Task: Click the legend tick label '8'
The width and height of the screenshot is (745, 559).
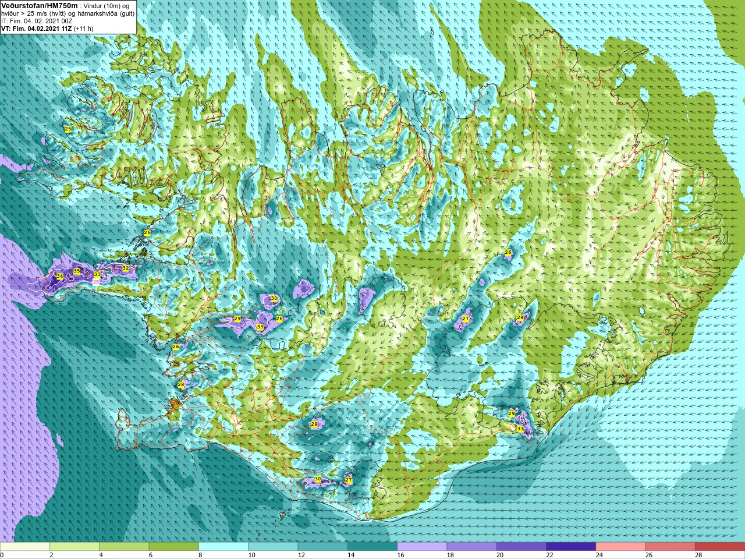Action: (200, 555)
